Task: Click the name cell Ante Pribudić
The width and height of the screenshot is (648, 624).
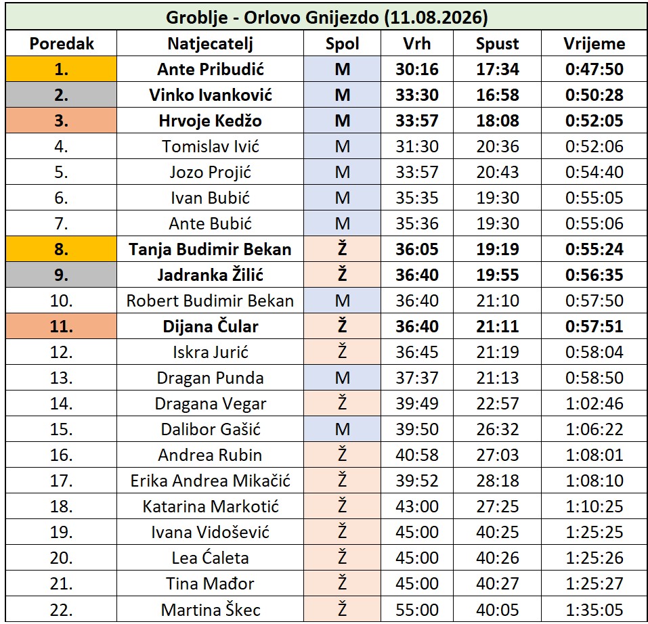Action: pyautogui.click(x=211, y=69)
